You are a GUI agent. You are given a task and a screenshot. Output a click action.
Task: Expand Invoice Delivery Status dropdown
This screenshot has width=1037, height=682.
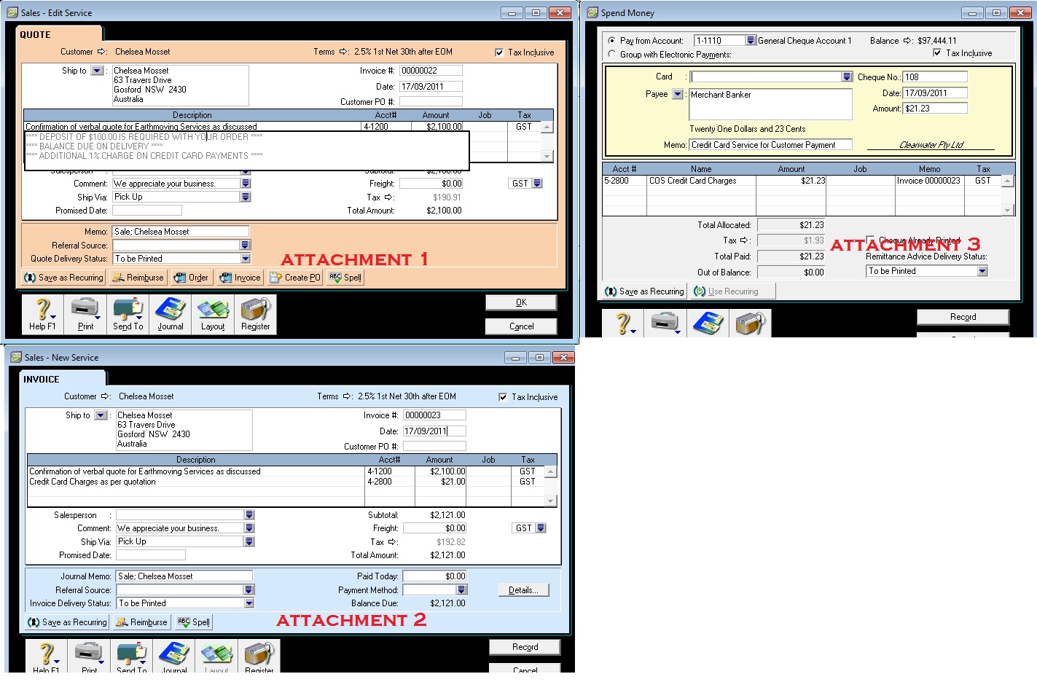(249, 603)
